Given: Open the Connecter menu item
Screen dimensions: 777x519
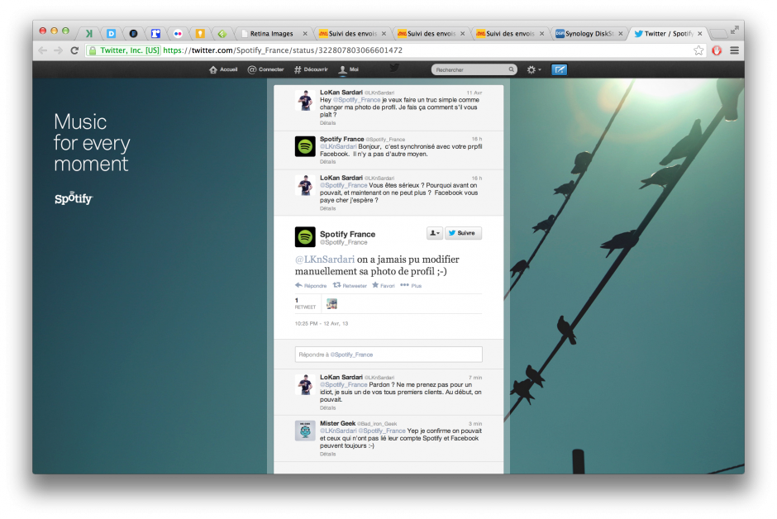Looking at the screenshot, I should click(265, 69).
